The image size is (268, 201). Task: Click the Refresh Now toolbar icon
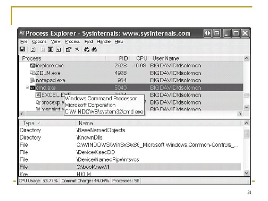pos(33,50)
